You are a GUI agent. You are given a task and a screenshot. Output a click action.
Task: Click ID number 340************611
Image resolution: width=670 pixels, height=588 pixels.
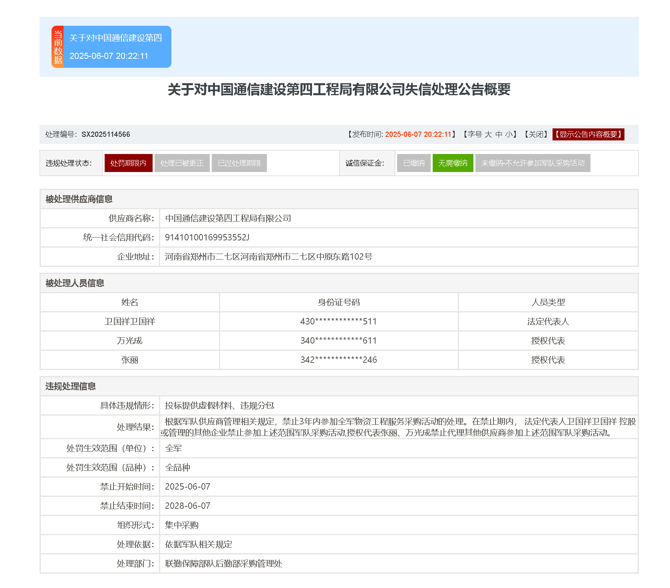[x=339, y=341]
